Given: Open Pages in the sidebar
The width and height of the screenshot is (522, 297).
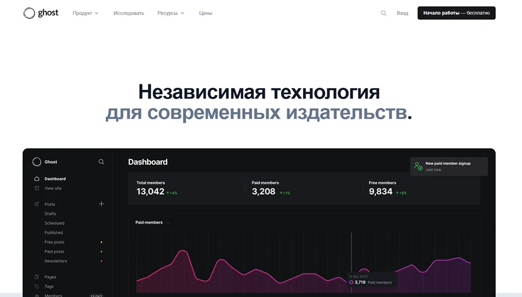Looking at the screenshot, I should 51,277.
